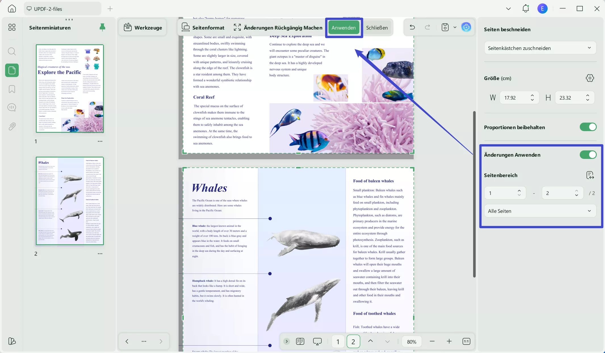The width and height of the screenshot is (605, 353).
Task: Click the green Anwenden button
Action: (344, 28)
